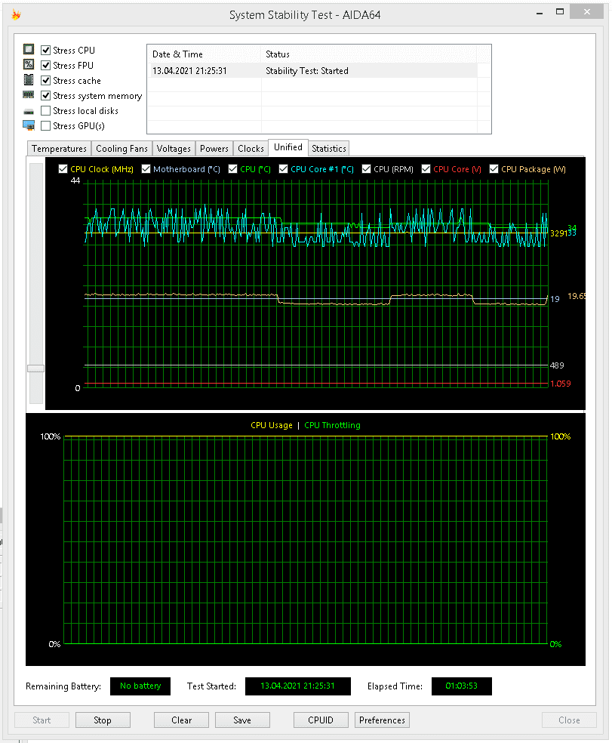Screen dimensions: 612x743
Task: Close window with title bar X button
Action: pyautogui.click(x=587, y=12)
